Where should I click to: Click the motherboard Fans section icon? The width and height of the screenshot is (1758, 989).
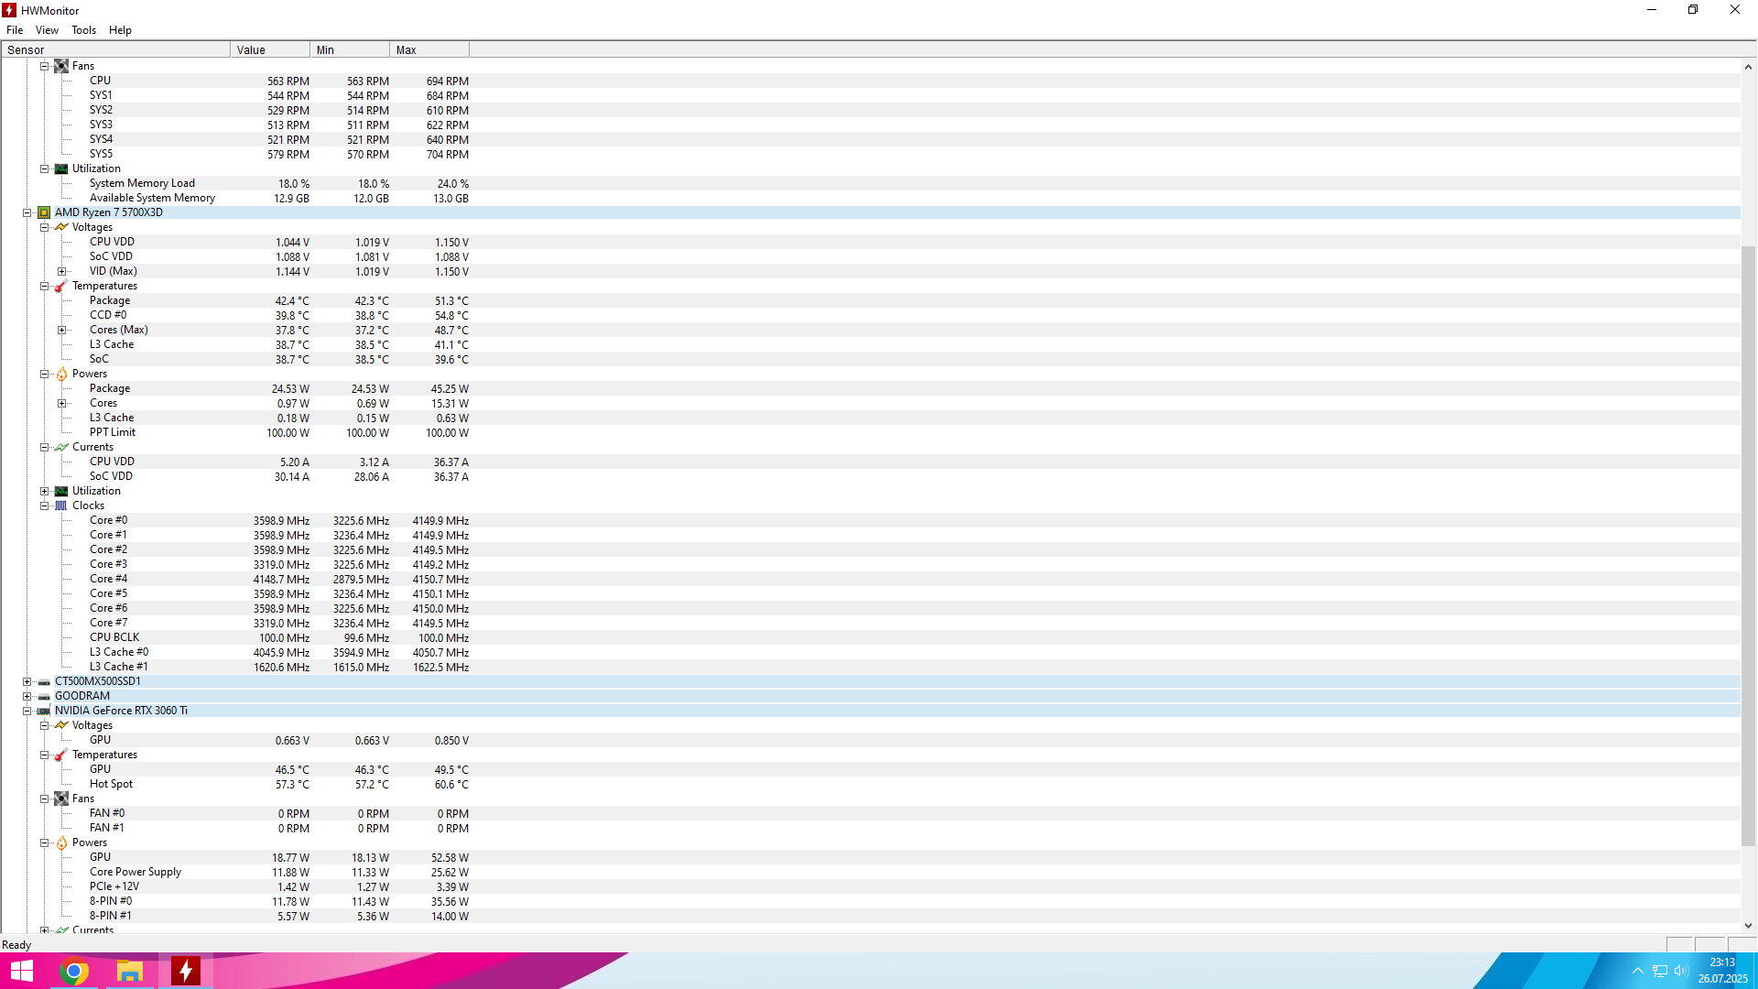[61, 66]
